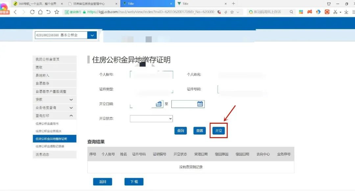Close the 360导航 tab
The image size is (355, 191).
[62, 4]
